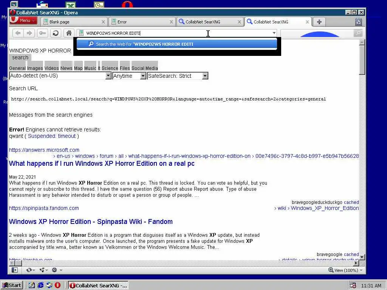Go forward with the Forward arrow button
The image size is (387, 290).
29,33
